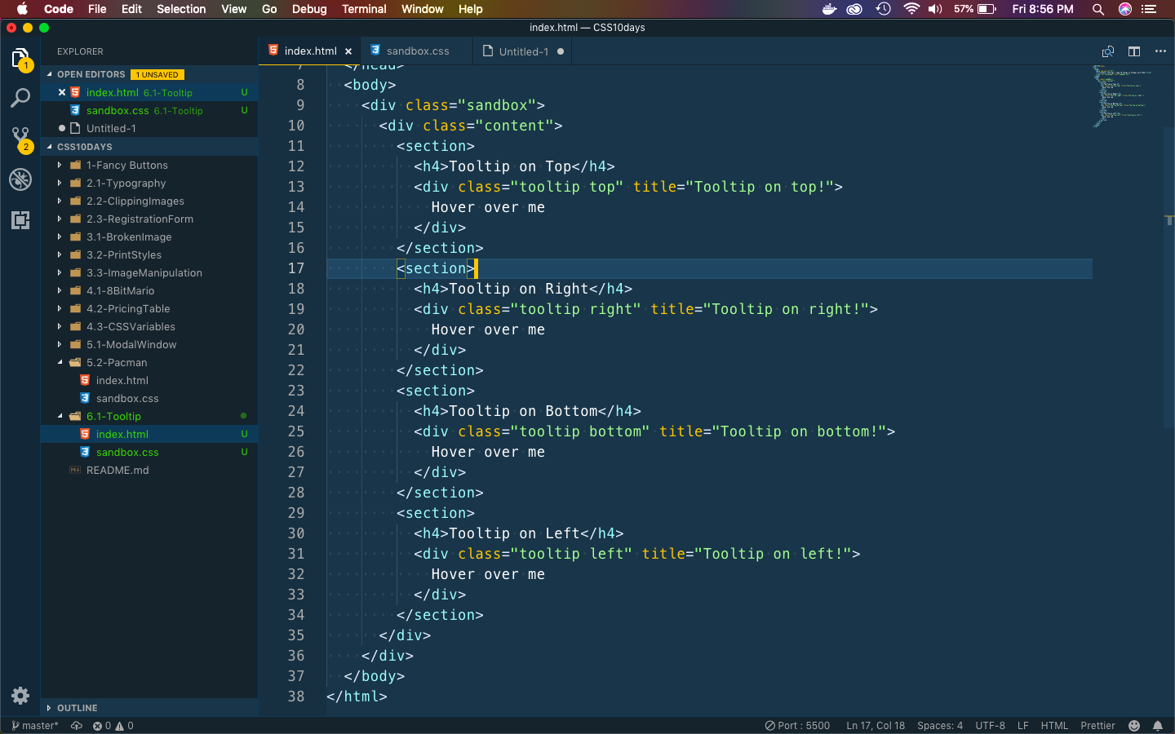The image size is (1175, 734).
Task: Open Time Machine menu bar icon
Action: coord(883,9)
